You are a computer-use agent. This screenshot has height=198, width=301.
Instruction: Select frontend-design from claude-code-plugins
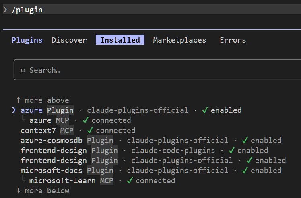pos(144,151)
